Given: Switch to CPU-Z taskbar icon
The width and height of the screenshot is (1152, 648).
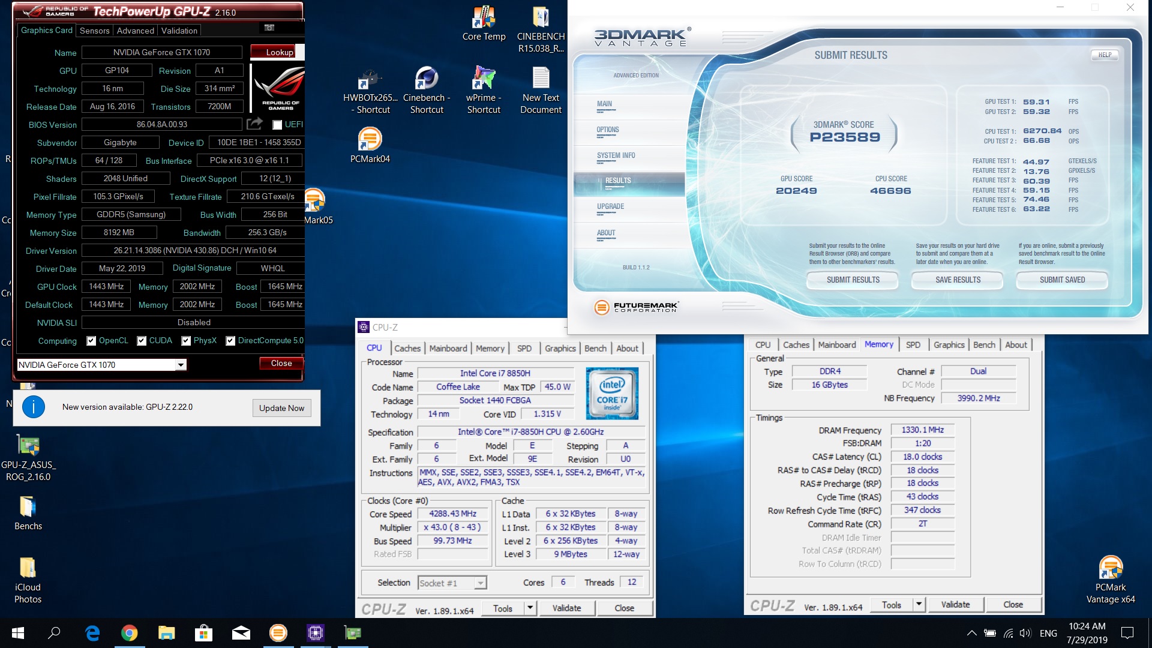Looking at the screenshot, I should (315, 633).
